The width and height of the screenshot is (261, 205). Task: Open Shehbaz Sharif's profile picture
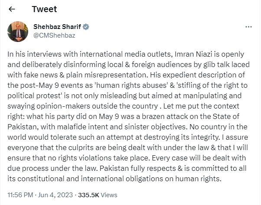(x=18, y=31)
